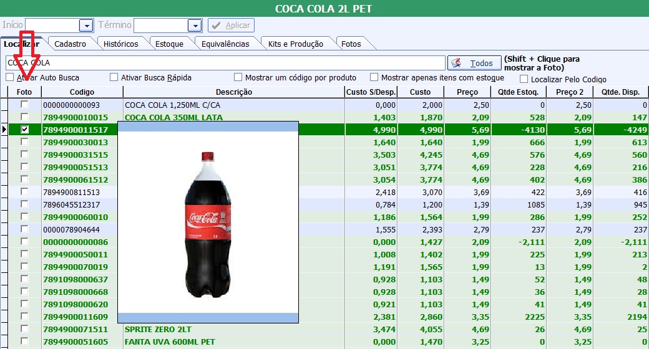The height and width of the screenshot is (349, 649).
Task: Select FANTA UVA 600ML PET description
Action: click(x=170, y=342)
